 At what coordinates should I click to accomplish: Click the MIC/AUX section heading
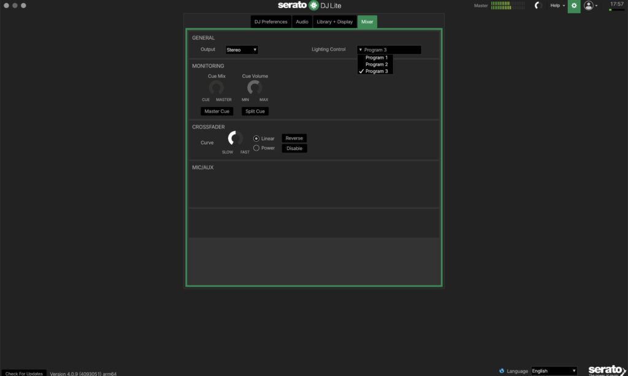[202, 167]
